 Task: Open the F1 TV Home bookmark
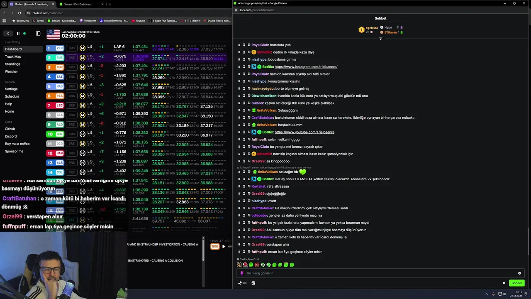pos(190,20)
